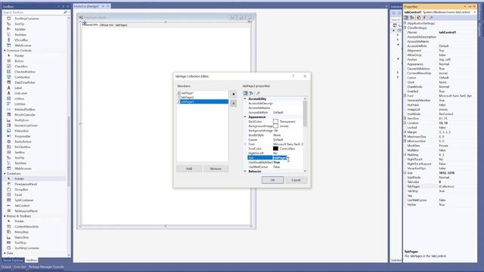Click Cancel in the TabPage Collection Editor
Image resolution: width=484 pixels, height=272 pixels.
click(296, 180)
